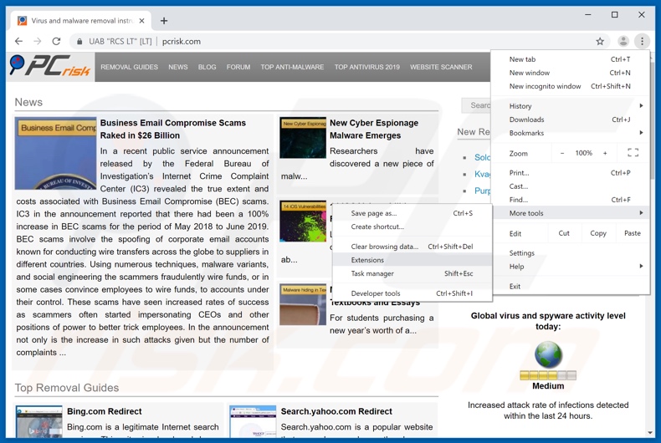Click the padlock site info icon

[x=79, y=41]
